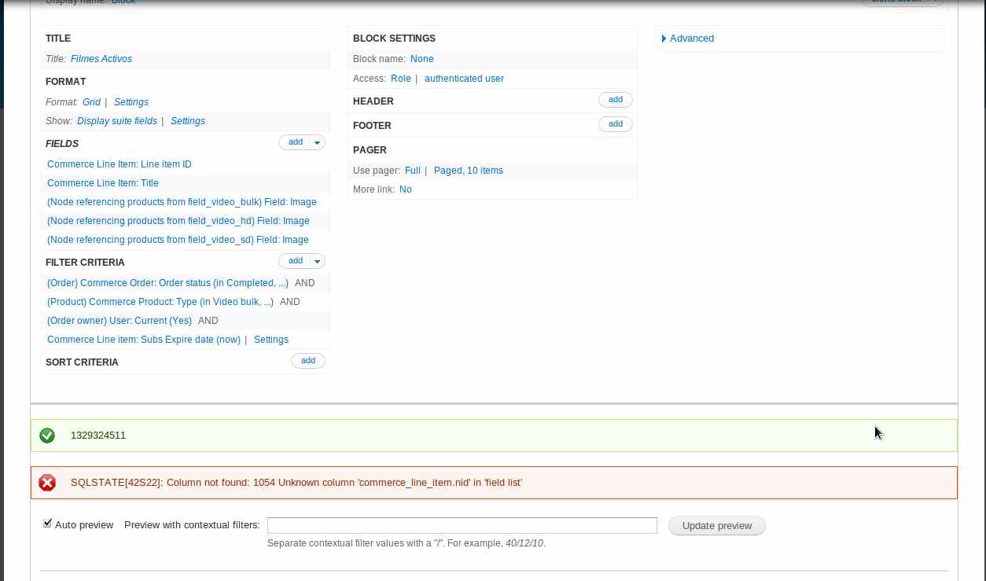Open Commerce Line Item: Title field
Viewport: 986px width, 581px height.
pos(103,183)
